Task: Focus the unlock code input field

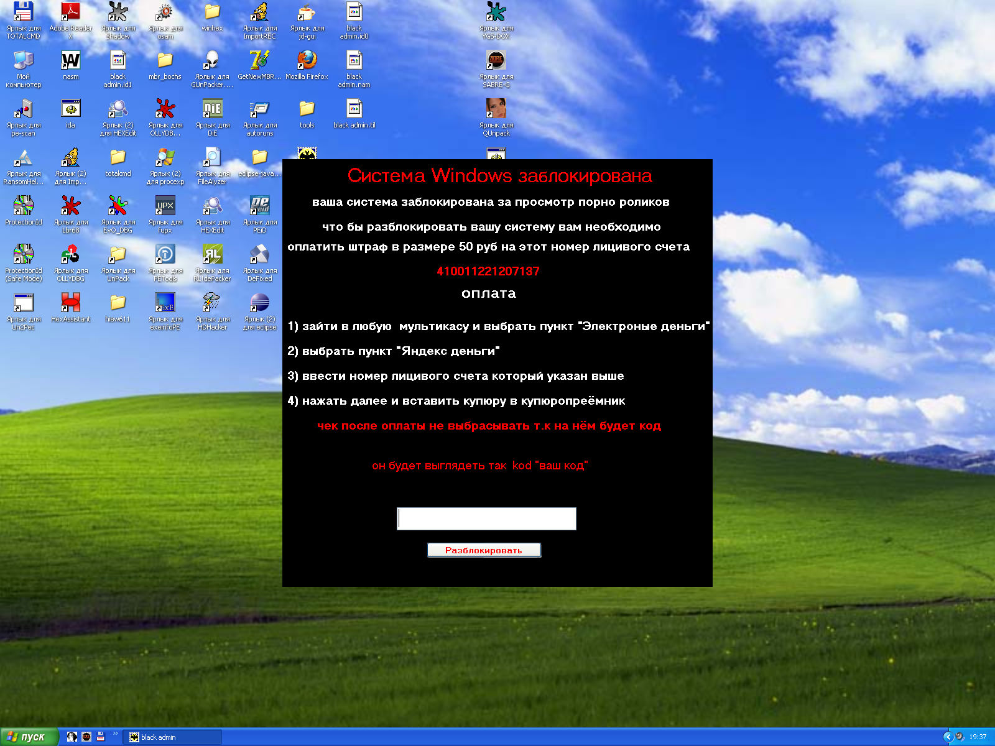Action: click(486, 518)
